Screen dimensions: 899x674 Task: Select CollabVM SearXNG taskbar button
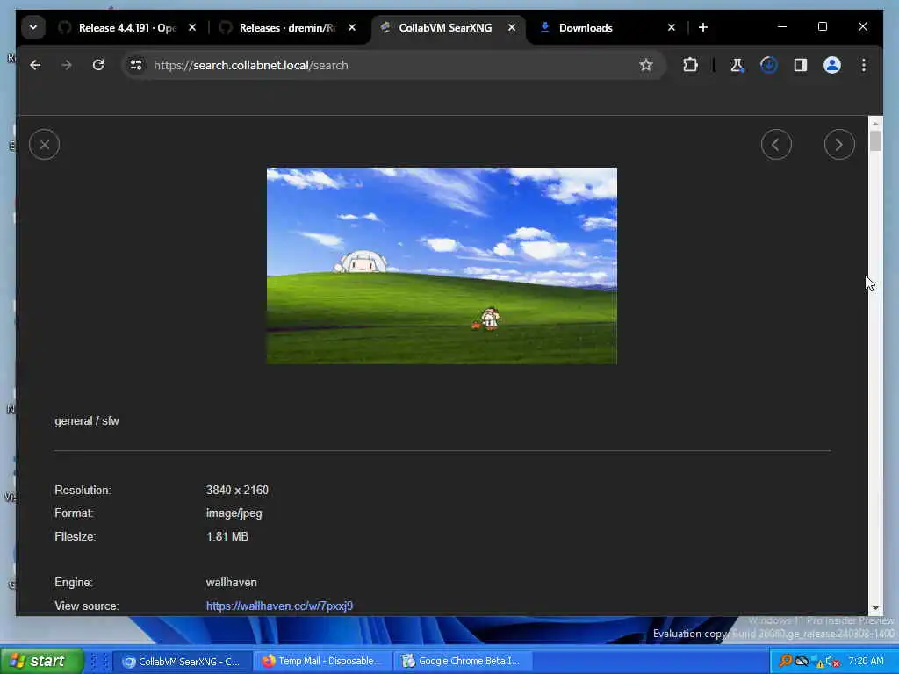click(183, 662)
